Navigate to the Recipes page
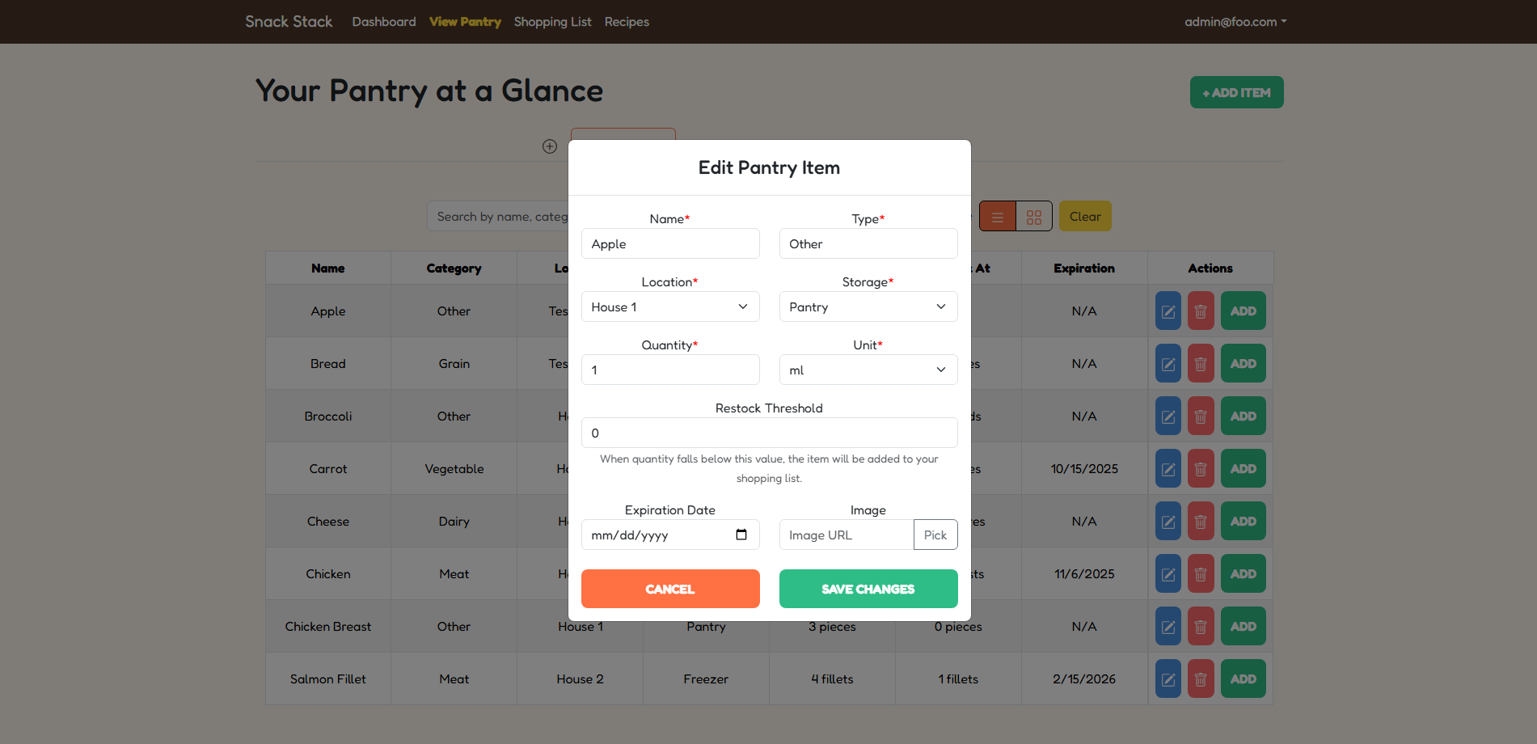This screenshot has width=1537, height=744. (627, 22)
